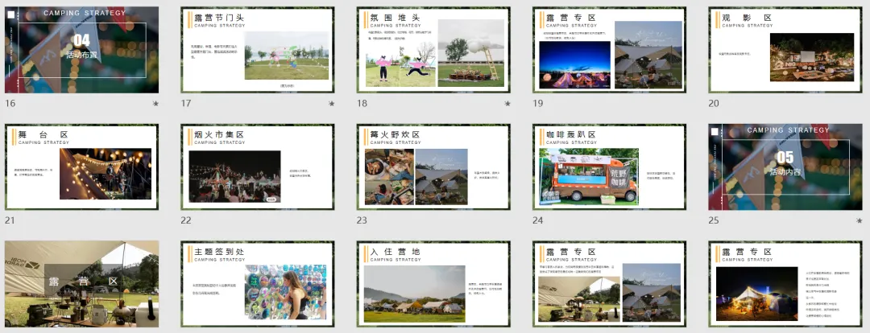Select the 主题签到处 slide thumbnail

[x=258, y=284]
